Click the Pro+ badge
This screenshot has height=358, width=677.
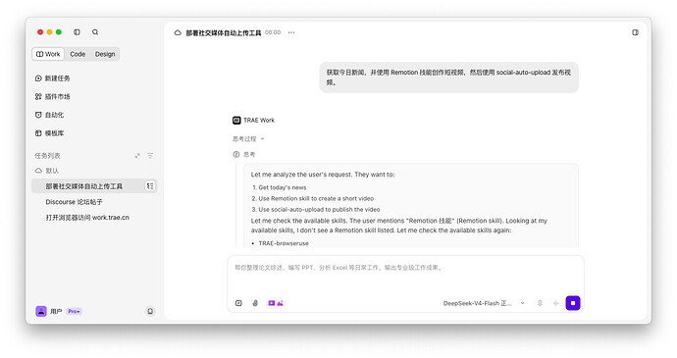coord(74,311)
